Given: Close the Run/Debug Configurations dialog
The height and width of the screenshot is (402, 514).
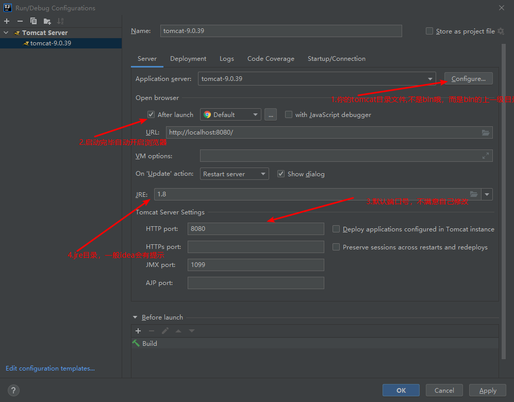Looking at the screenshot, I should pos(502,8).
